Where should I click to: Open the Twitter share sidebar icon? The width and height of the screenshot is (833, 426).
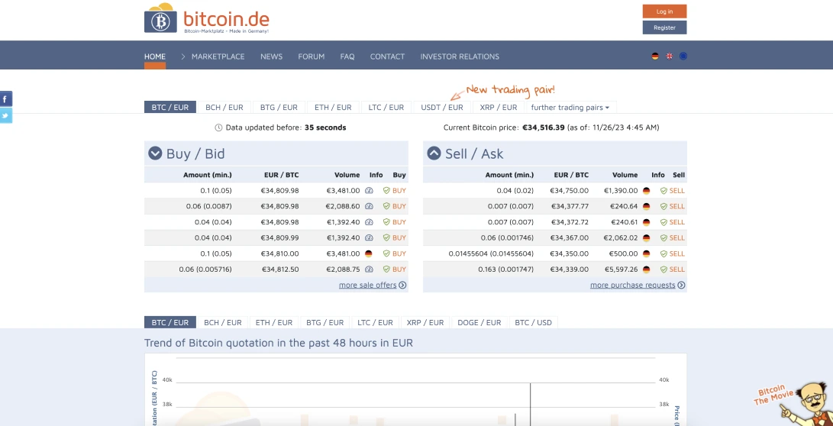click(x=6, y=115)
